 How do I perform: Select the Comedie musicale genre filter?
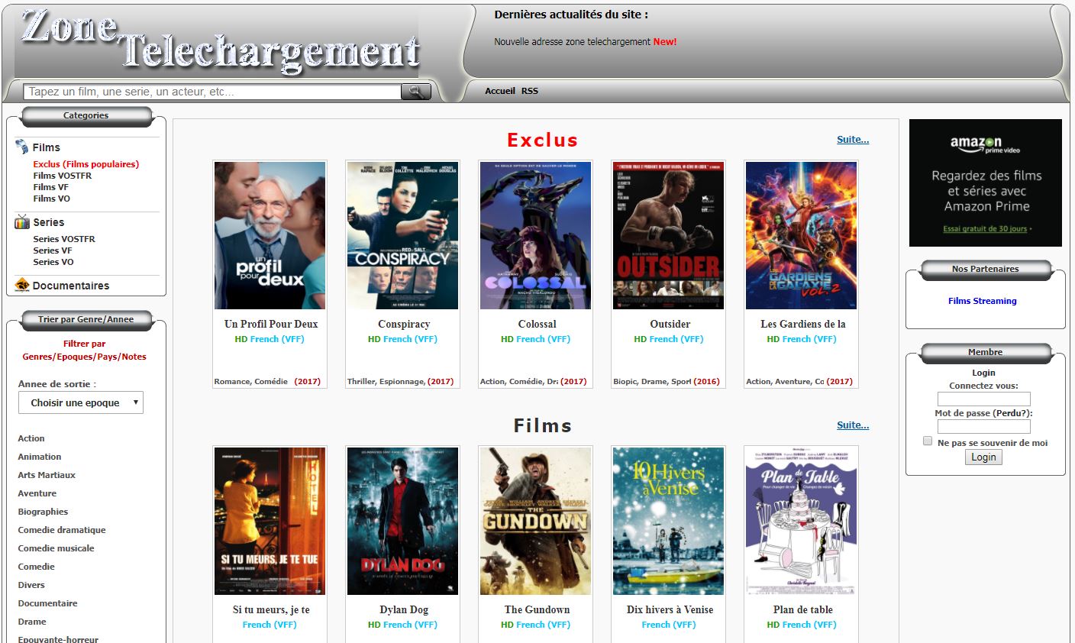tap(56, 548)
